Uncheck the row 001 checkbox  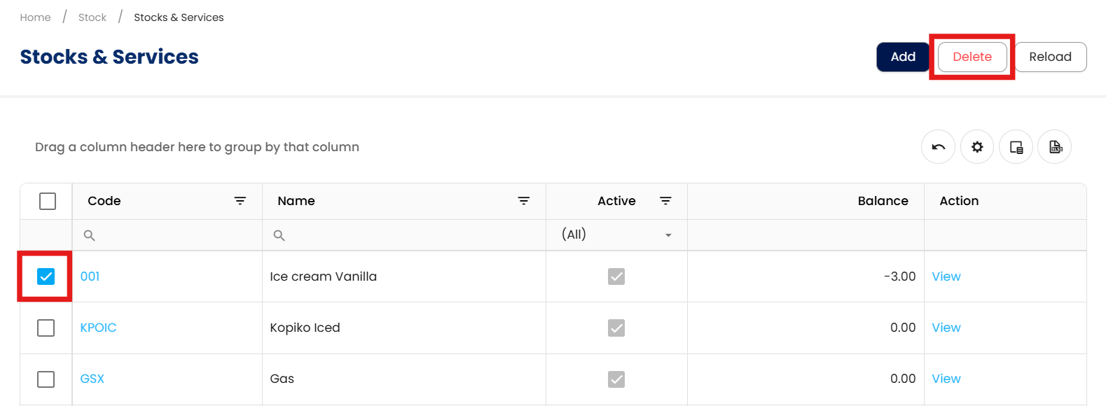pos(46,276)
